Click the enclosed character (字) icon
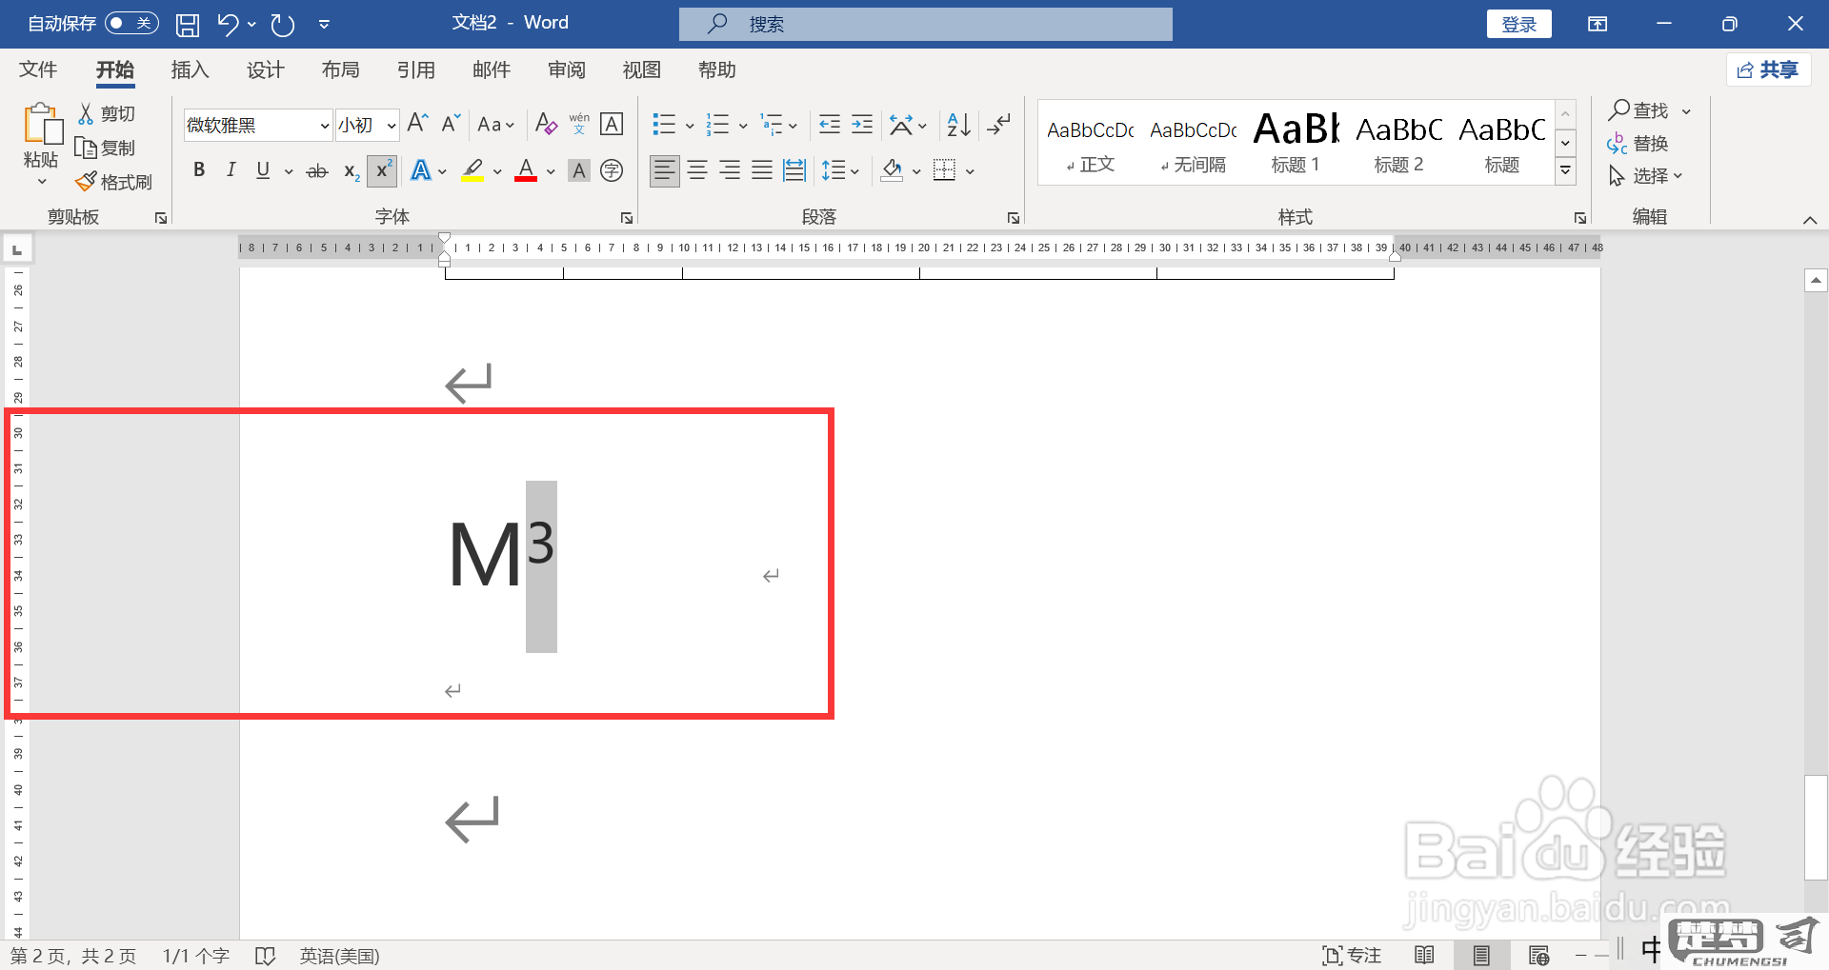The width and height of the screenshot is (1829, 970). [612, 170]
